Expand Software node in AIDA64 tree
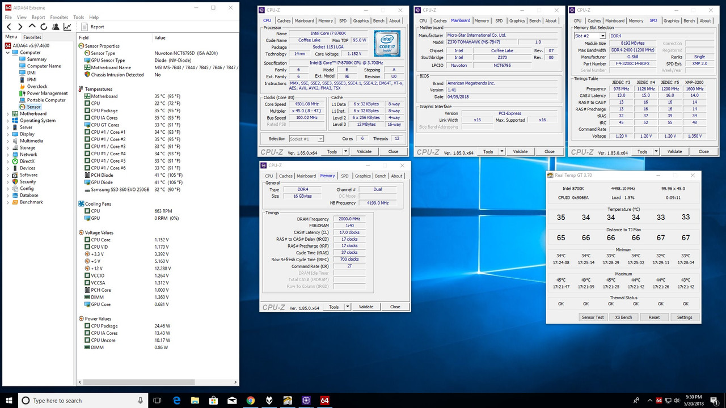This screenshot has width=726, height=408. [x=7, y=175]
